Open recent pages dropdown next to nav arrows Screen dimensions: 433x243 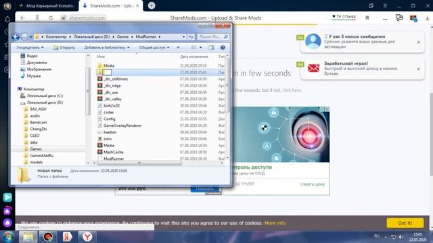[x=31, y=36]
